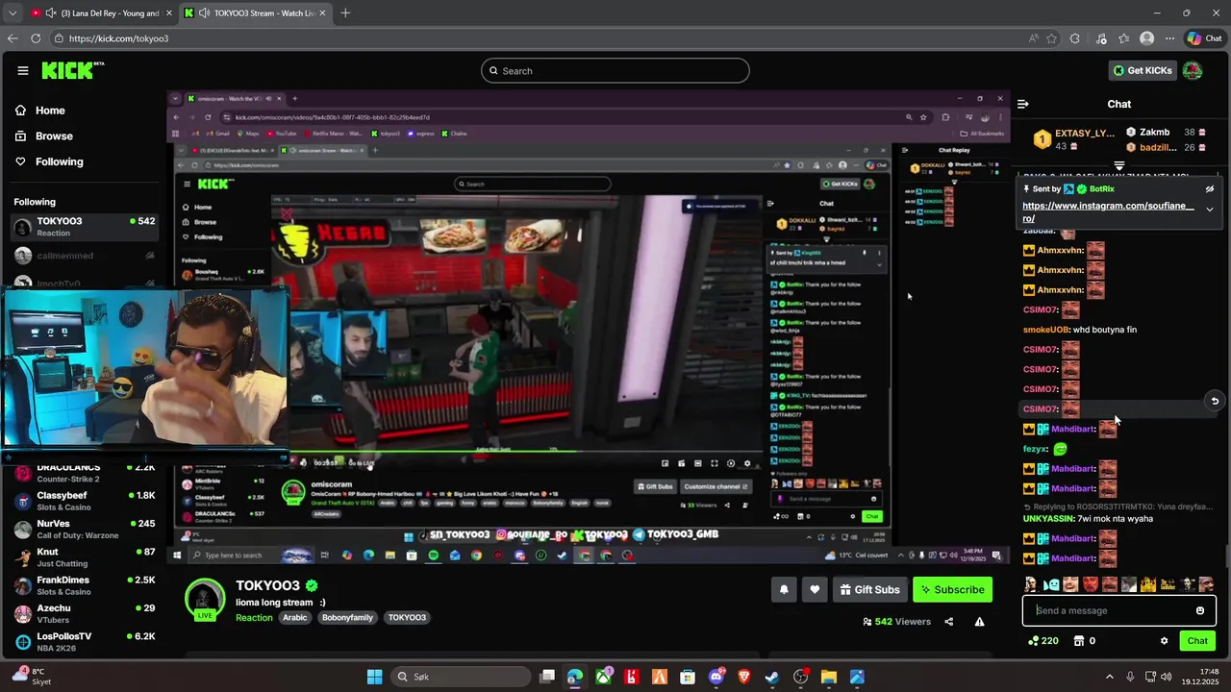Reload the page

36,38
